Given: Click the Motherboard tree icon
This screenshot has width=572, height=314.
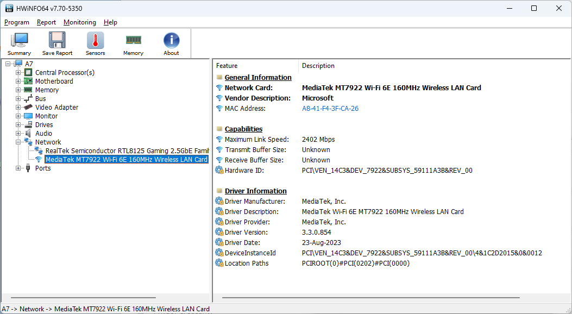Looking at the screenshot, I should 28,81.
